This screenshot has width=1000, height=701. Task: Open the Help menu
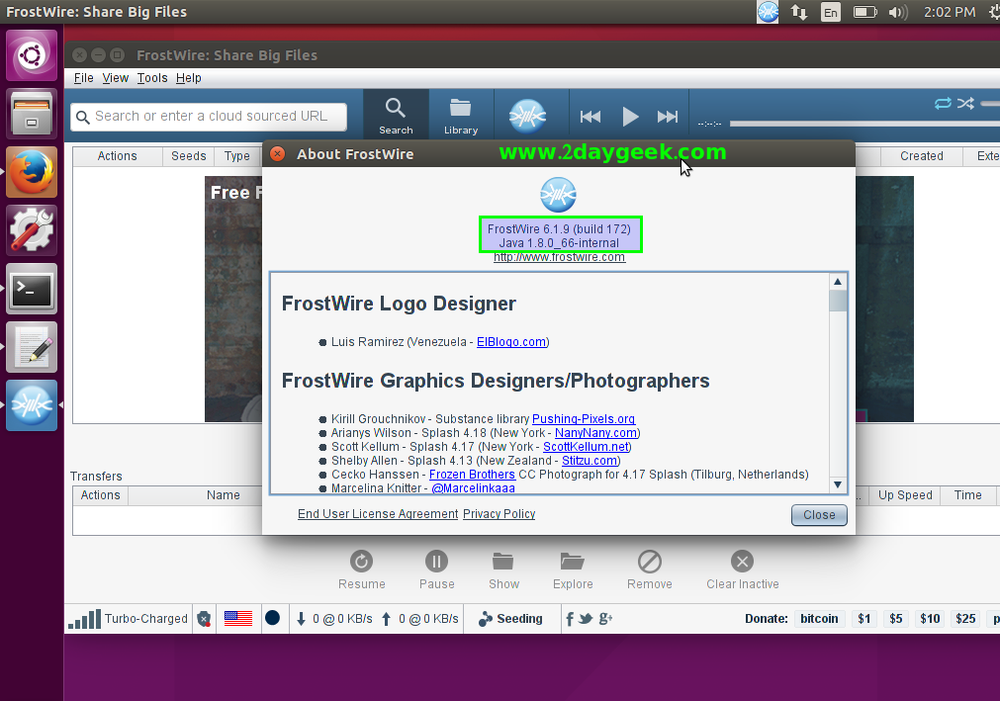pyautogui.click(x=189, y=78)
